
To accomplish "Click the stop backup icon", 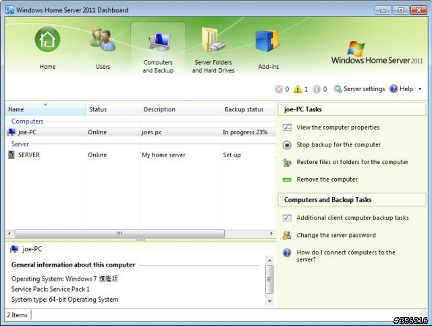I will point(287,144).
